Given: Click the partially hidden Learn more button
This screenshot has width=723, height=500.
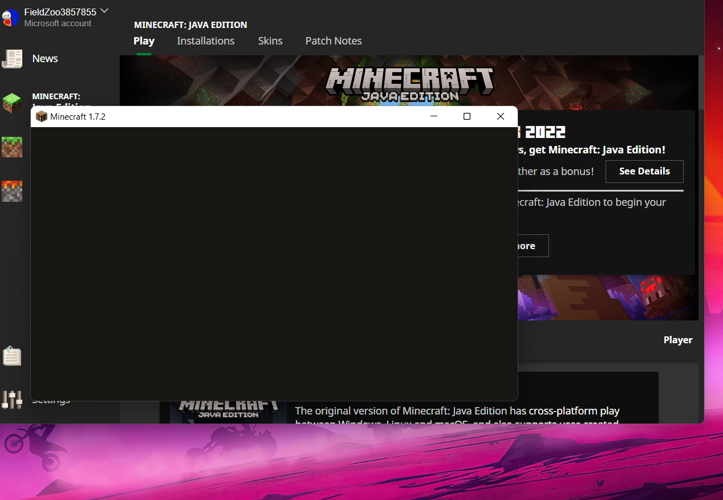Looking at the screenshot, I should click(533, 246).
